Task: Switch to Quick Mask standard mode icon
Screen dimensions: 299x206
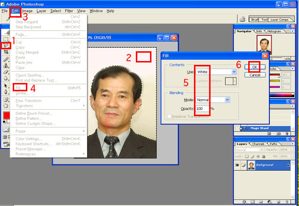Action: point(6,129)
